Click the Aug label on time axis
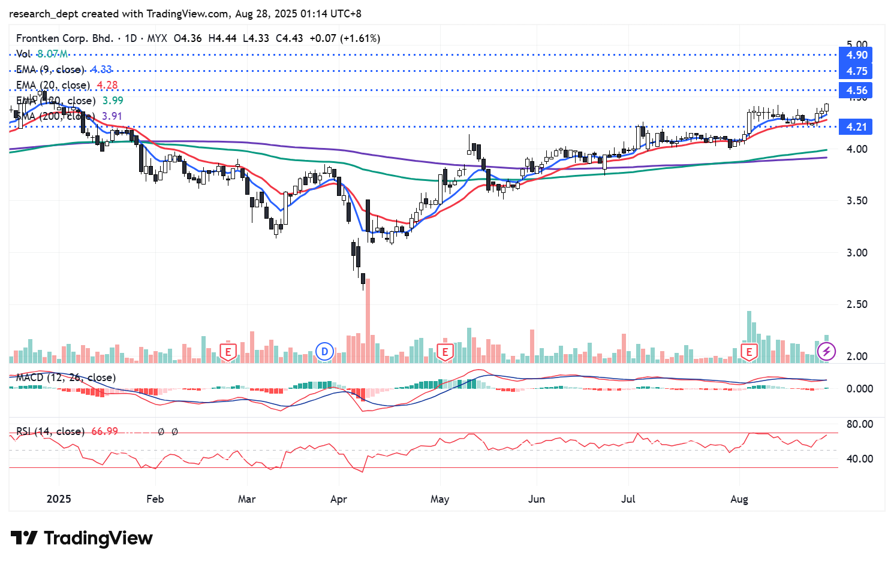The height and width of the screenshot is (565, 894). pyautogui.click(x=739, y=499)
